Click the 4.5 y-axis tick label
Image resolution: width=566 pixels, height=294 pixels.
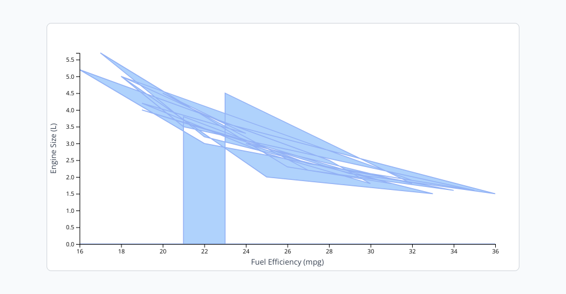click(x=70, y=93)
